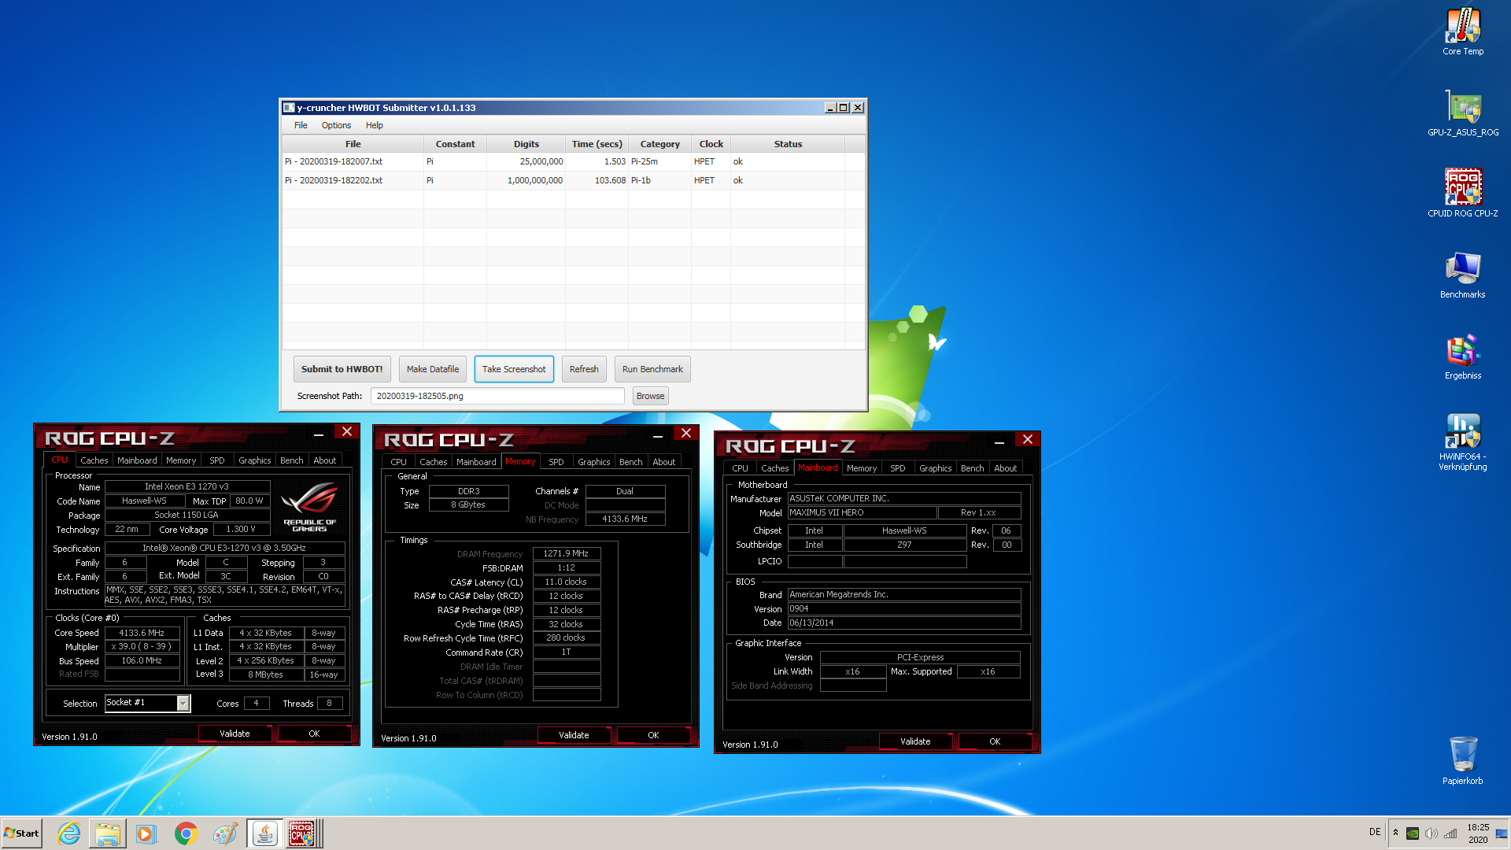Click OK in middle Memory CPU-Z window

click(x=653, y=735)
